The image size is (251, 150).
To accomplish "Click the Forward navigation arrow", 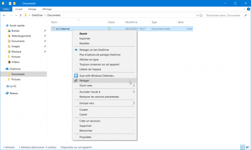I will (11, 15).
